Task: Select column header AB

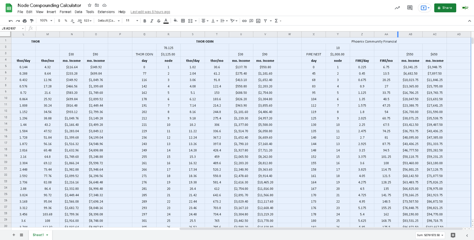Action: coord(410,34)
